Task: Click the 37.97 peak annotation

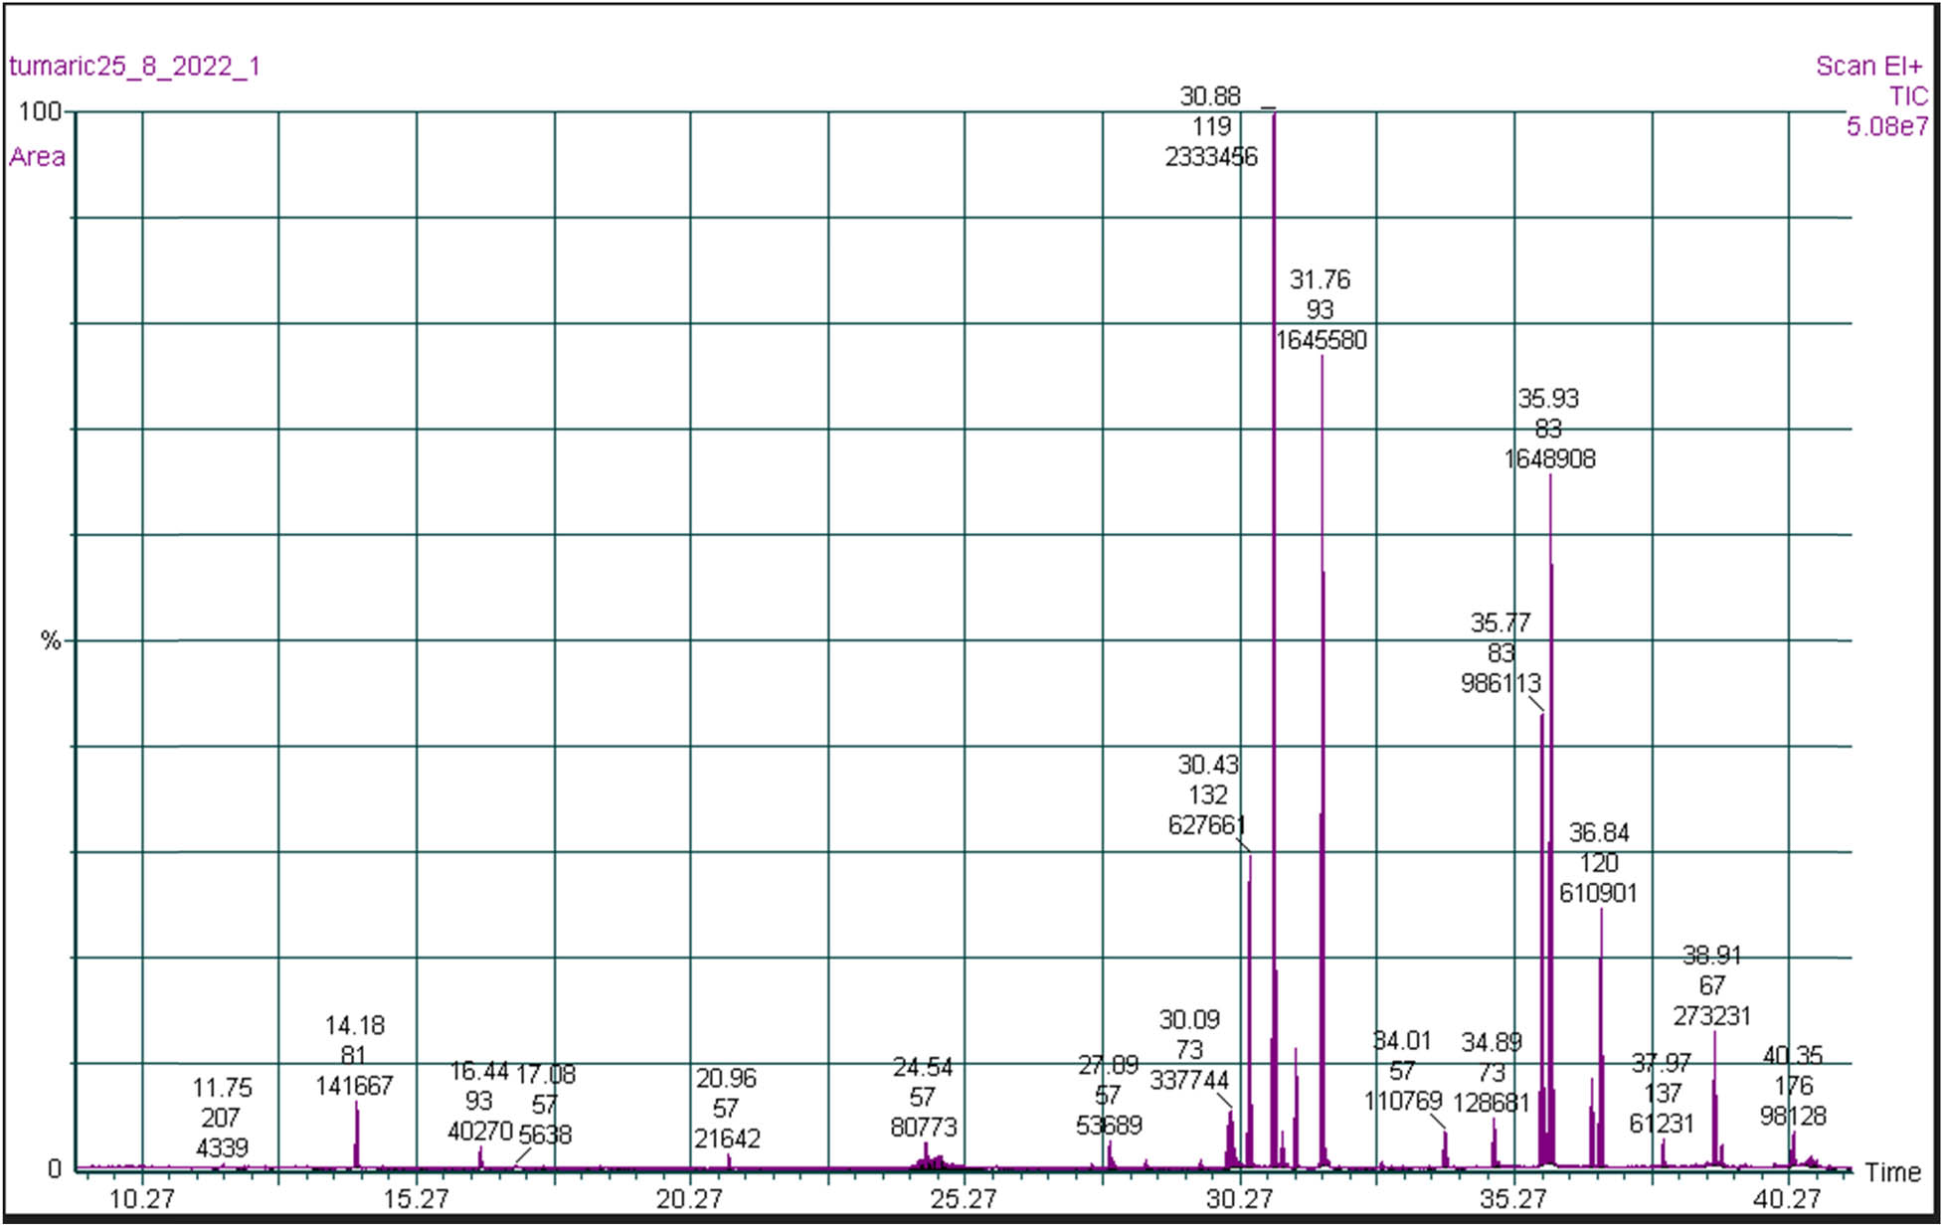Action: (x=1661, y=1064)
